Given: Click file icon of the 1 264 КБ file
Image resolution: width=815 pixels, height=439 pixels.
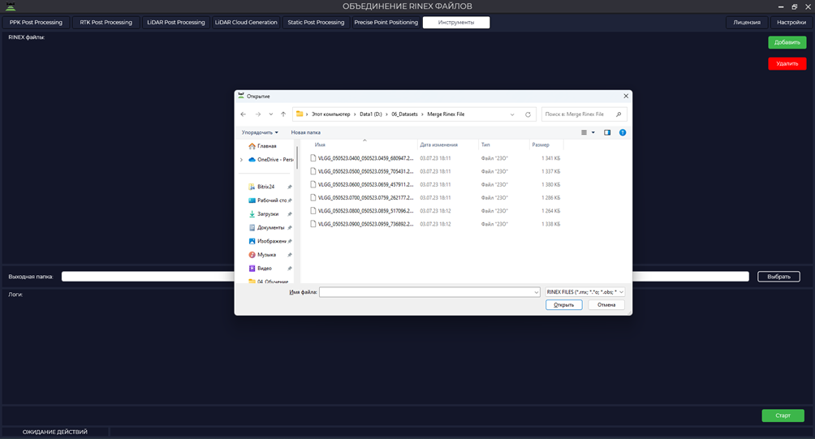Looking at the screenshot, I should (x=313, y=210).
